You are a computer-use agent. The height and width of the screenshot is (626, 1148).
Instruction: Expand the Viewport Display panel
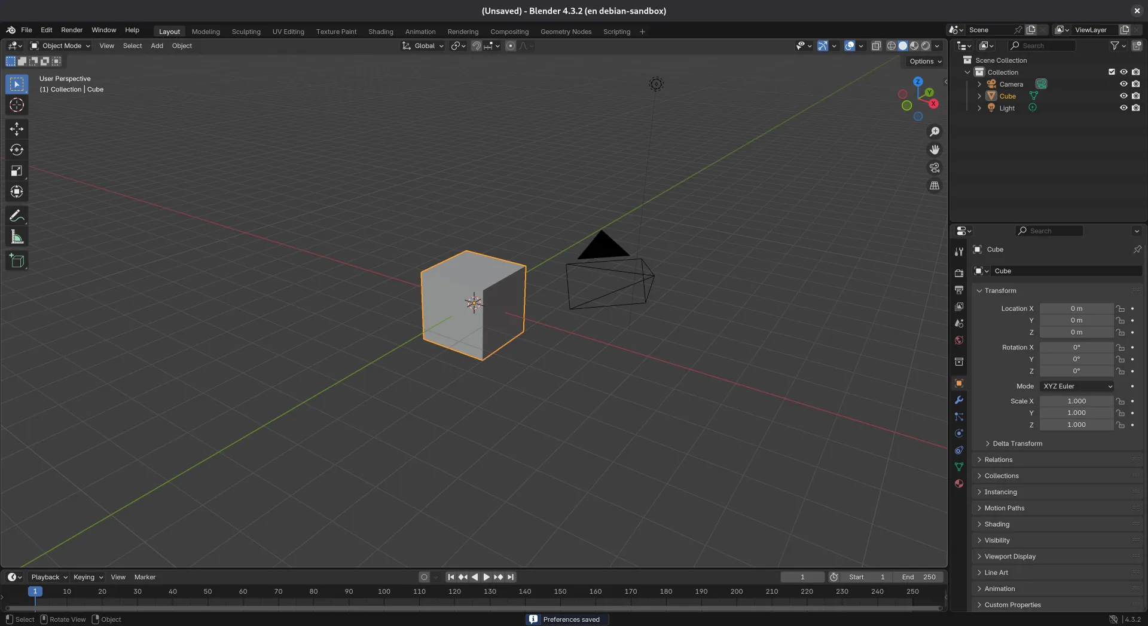1010,557
